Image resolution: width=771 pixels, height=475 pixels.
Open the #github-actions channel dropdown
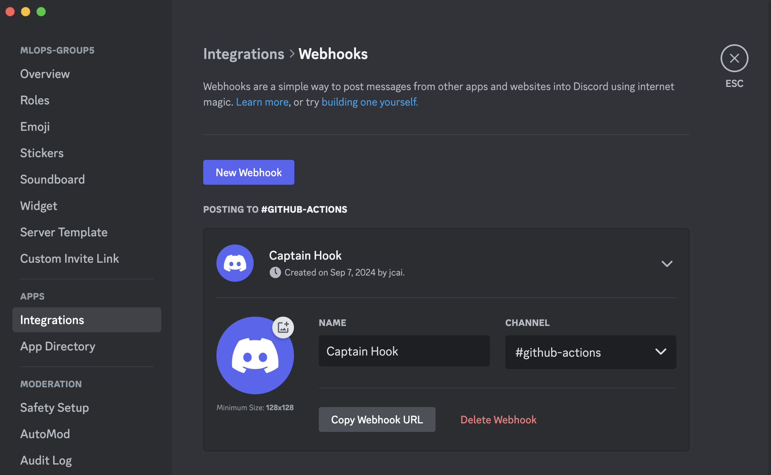pos(591,352)
